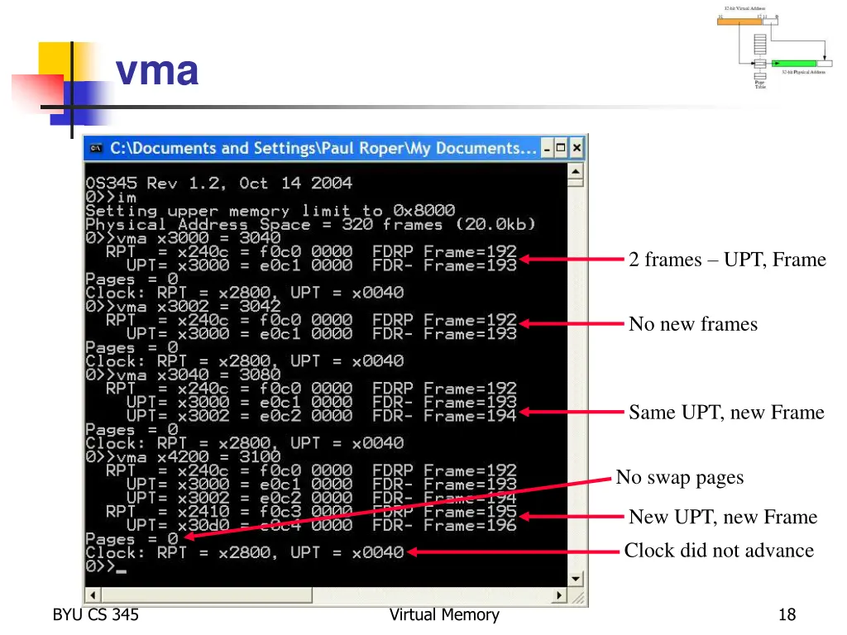Image resolution: width=847 pixels, height=635 pixels.
Task: Click the 'New UPT, new Frame' annotation
Action: click(723, 517)
